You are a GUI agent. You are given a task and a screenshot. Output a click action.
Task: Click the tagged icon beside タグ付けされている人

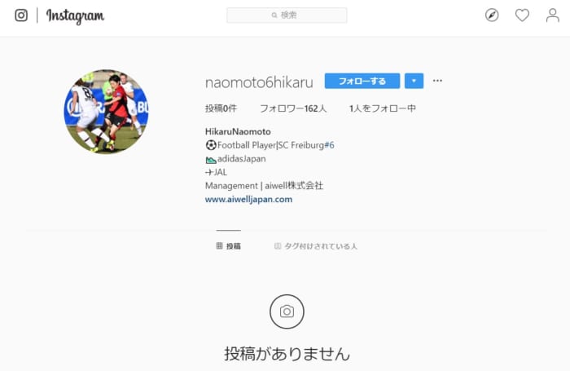point(278,246)
